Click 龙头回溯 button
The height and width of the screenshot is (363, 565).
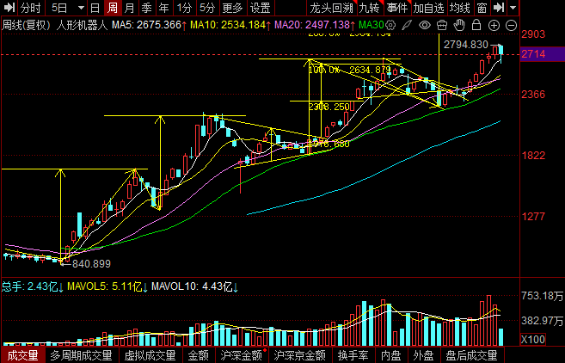331,8
